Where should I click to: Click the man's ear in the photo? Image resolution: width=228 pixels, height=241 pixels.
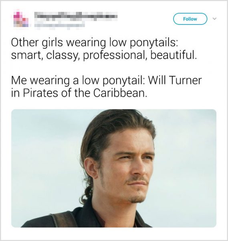click(91, 167)
